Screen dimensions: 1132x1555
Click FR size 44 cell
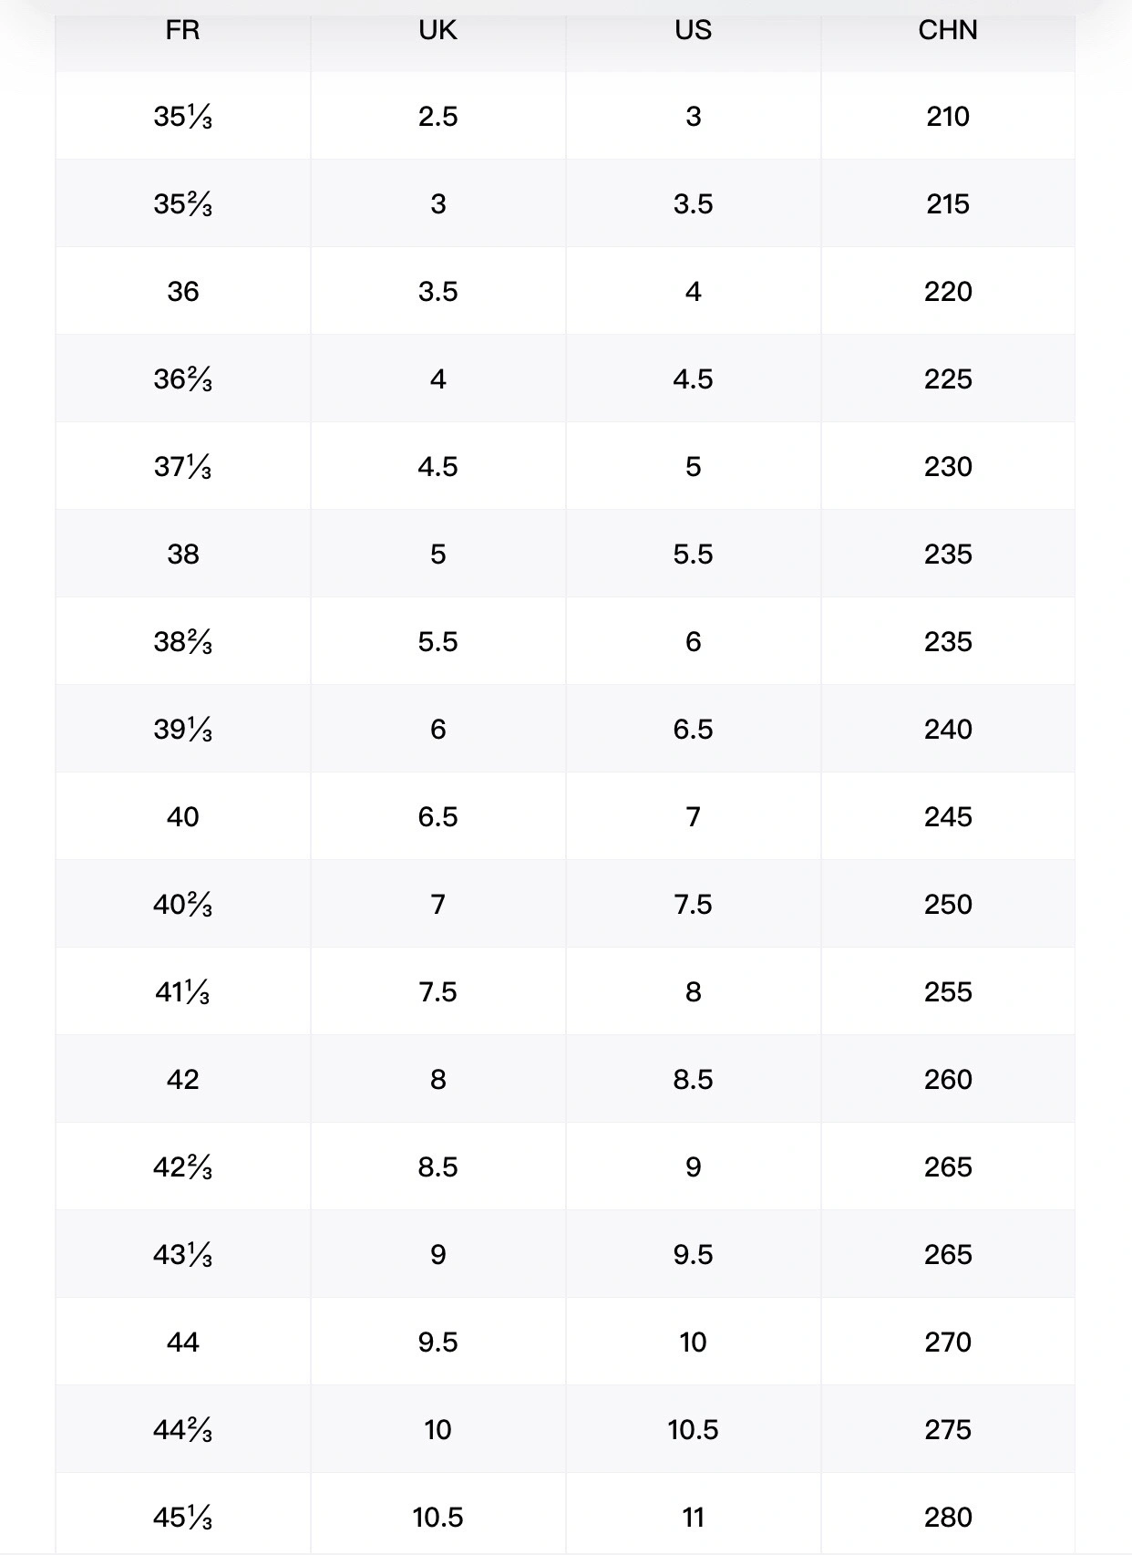point(182,1342)
